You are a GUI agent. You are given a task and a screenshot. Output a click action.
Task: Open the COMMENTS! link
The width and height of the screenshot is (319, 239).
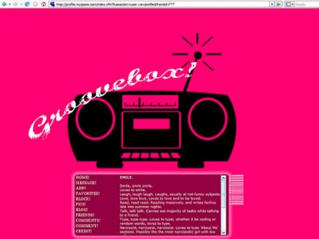coord(88,220)
